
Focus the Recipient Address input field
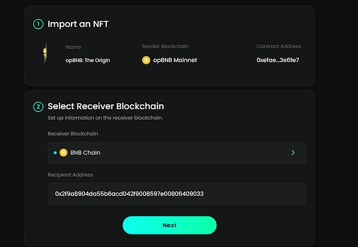[177, 194]
